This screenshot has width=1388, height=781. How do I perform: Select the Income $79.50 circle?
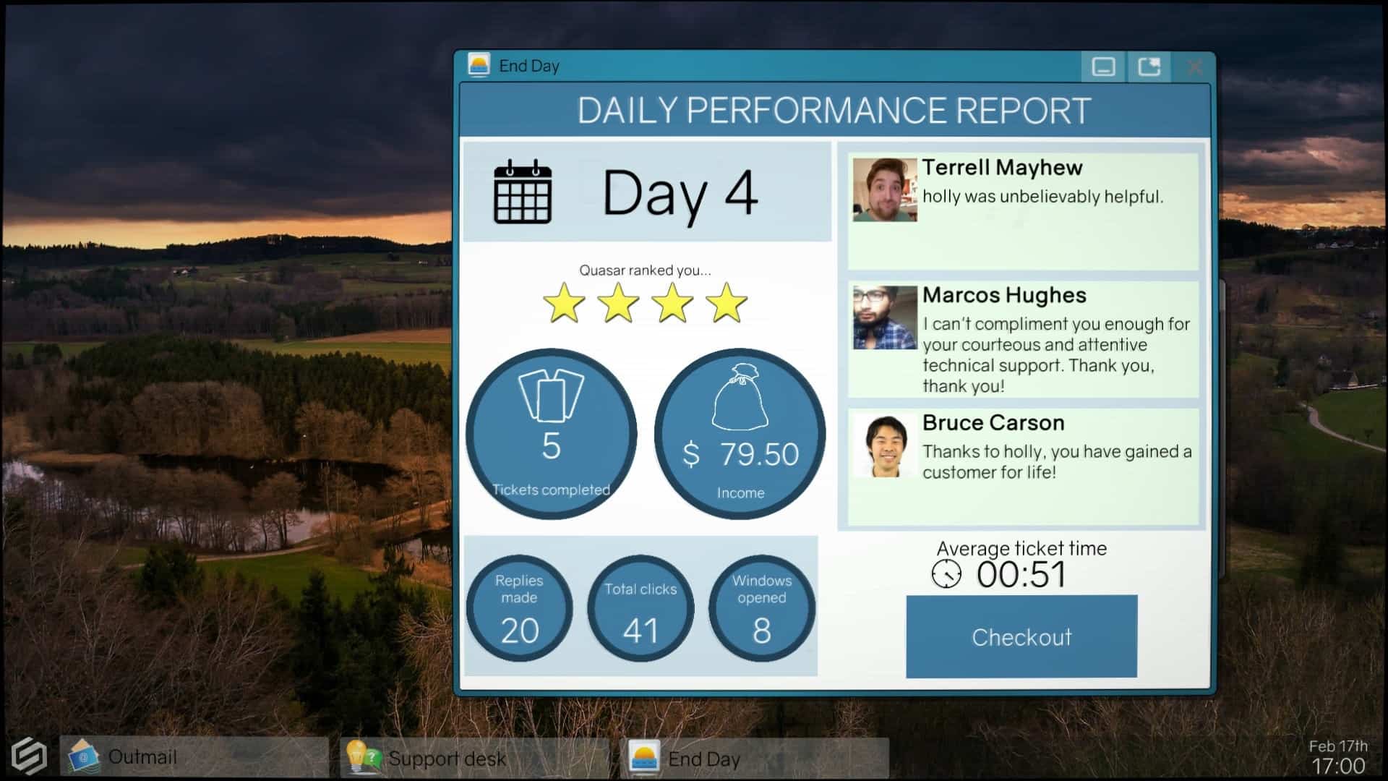click(740, 434)
